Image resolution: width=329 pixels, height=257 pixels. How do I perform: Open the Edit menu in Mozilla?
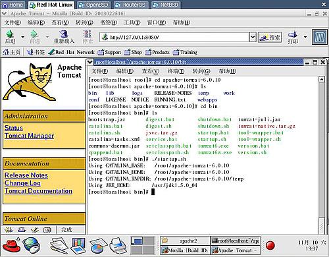[x=36, y=22]
